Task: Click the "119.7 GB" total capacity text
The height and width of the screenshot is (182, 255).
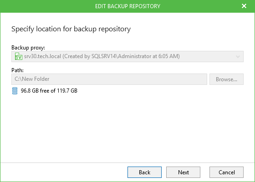Action: (67, 91)
